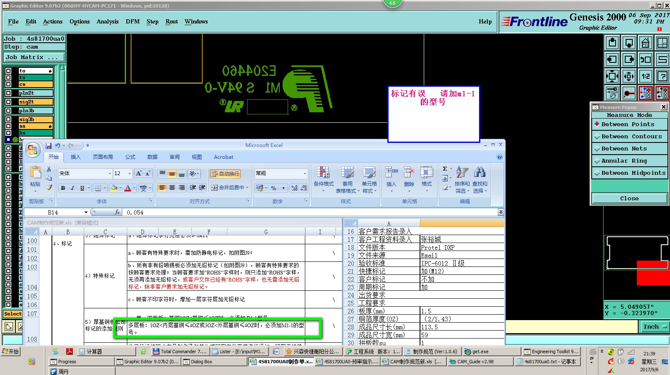Click Close in the Measure Popup
This screenshot has width=670, height=375.
click(629, 199)
